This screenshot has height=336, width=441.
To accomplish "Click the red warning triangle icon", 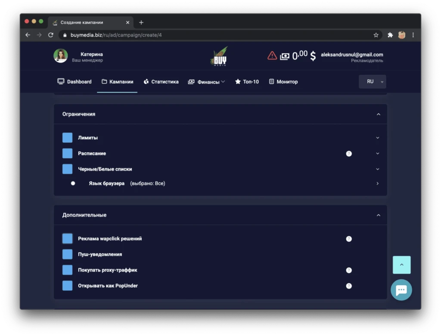I will (x=272, y=55).
